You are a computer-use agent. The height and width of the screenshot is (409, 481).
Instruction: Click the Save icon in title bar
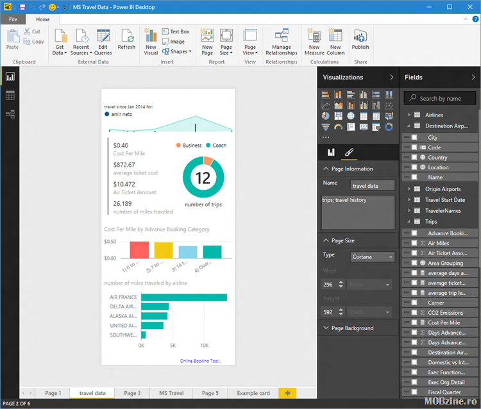pos(22,7)
